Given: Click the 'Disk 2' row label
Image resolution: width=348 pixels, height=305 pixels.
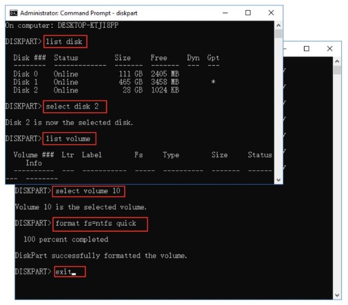Looking at the screenshot, I should point(26,90).
